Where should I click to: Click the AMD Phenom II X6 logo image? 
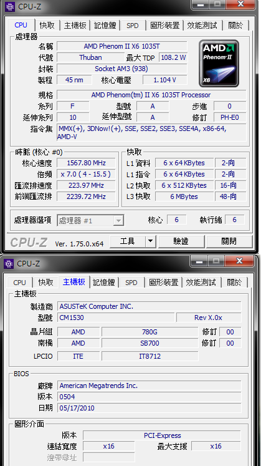point(219,63)
